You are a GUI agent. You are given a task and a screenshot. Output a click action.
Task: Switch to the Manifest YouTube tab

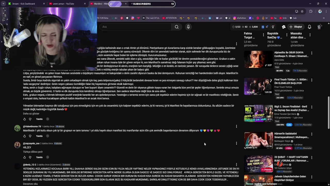(x=99, y=4)
